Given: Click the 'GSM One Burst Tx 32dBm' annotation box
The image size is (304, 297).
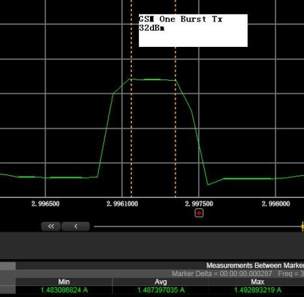Looking at the screenshot, I should (x=193, y=31).
